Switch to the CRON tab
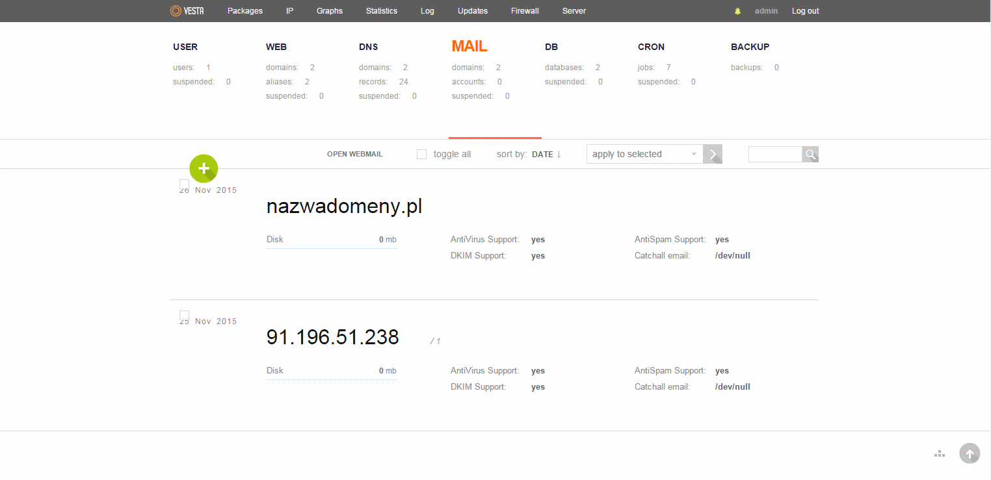The image size is (991, 480). point(651,47)
